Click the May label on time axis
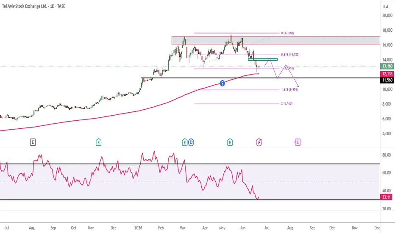The height and width of the screenshot is (233, 395). click(x=222, y=228)
